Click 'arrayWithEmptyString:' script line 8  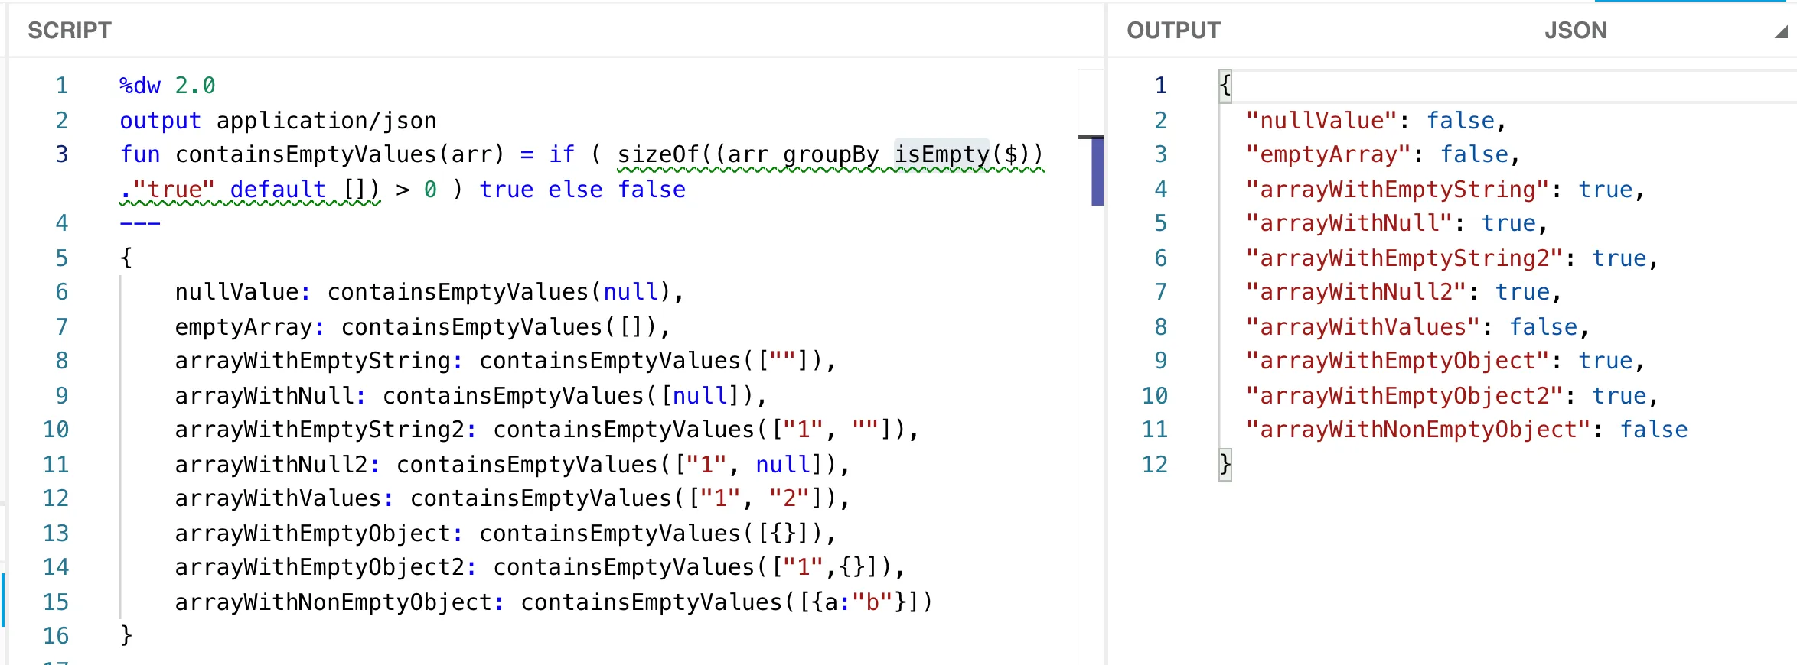[505, 361]
